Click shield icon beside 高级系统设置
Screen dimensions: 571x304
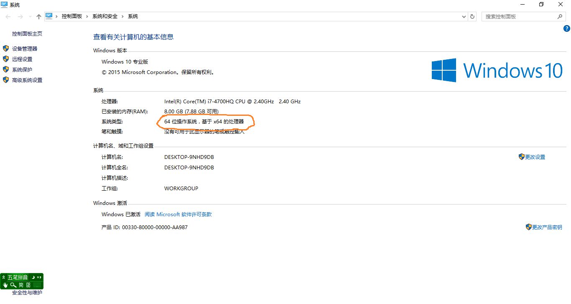6,80
